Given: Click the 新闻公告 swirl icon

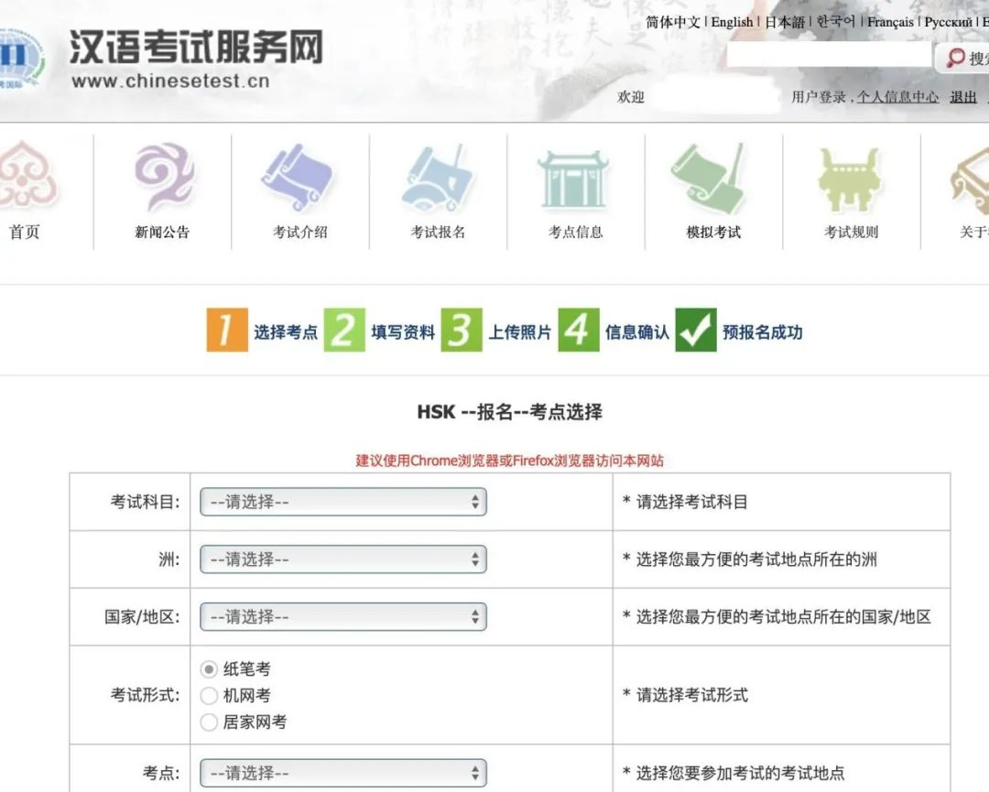Looking at the screenshot, I should tap(163, 178).
